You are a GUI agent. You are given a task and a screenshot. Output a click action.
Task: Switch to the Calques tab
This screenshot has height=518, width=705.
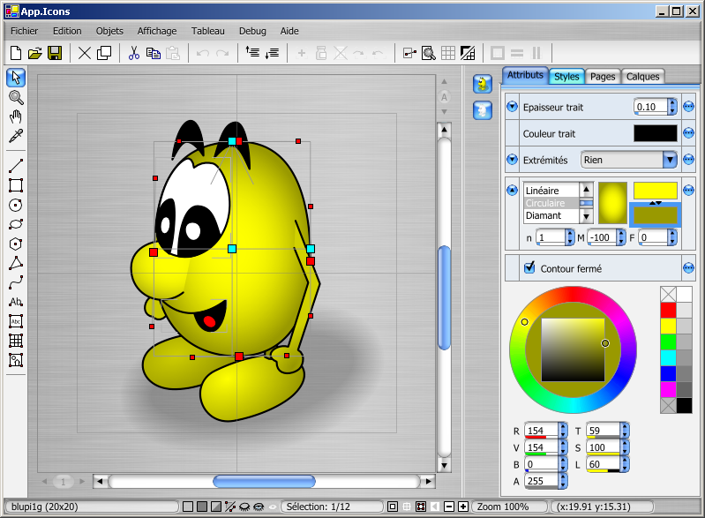click(x=642, y=77)
